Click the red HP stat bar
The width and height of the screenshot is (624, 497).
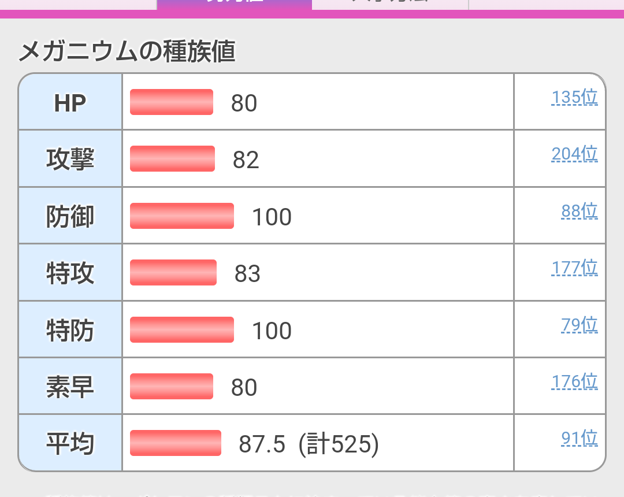[172, 102]
